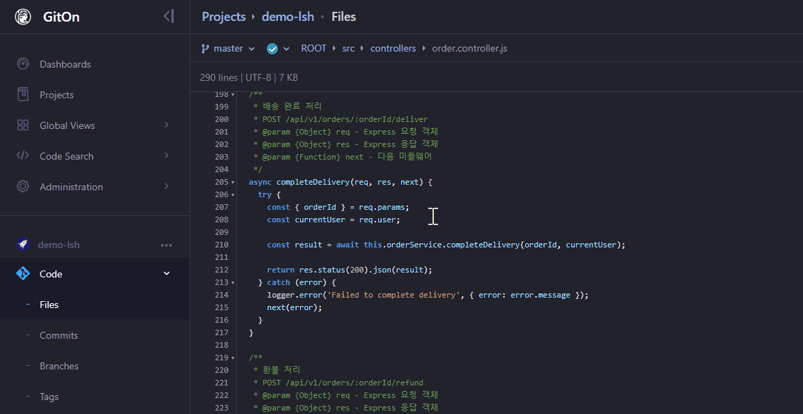
Task: Expand the Global Views submenu
Action: pos(166,125)
